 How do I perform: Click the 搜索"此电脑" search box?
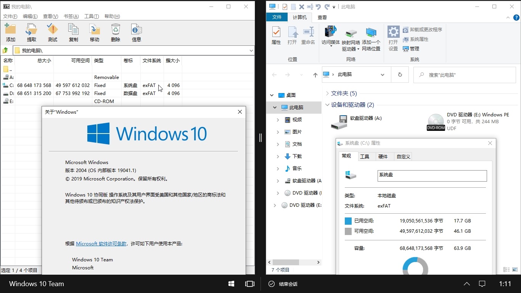(465, 75)
